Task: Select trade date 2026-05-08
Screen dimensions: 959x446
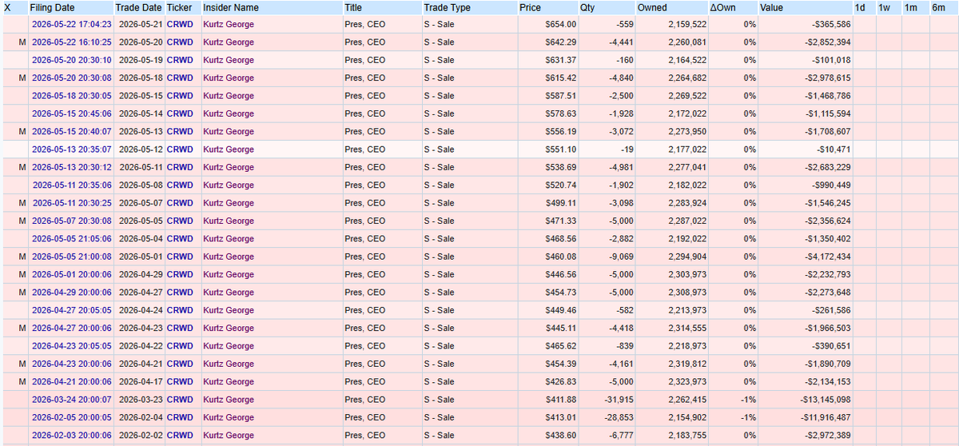Action: tap(141, 185)
